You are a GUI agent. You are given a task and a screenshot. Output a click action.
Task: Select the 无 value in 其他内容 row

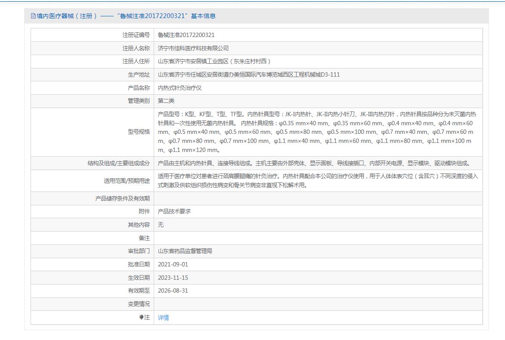pyautogui.click(x=161, y=224)
